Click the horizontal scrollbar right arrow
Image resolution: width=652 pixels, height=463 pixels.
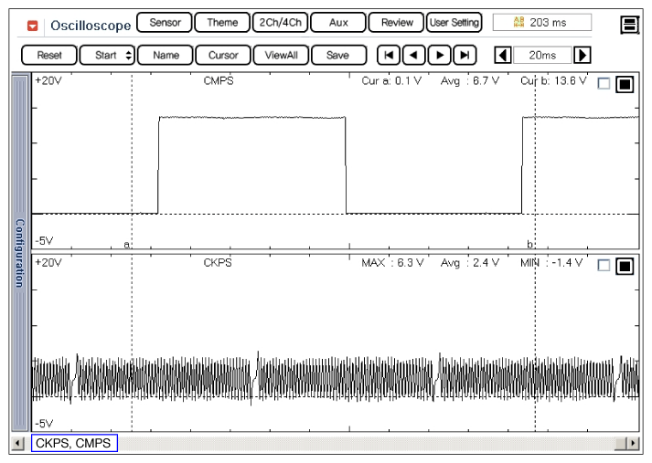pos(632,444)
